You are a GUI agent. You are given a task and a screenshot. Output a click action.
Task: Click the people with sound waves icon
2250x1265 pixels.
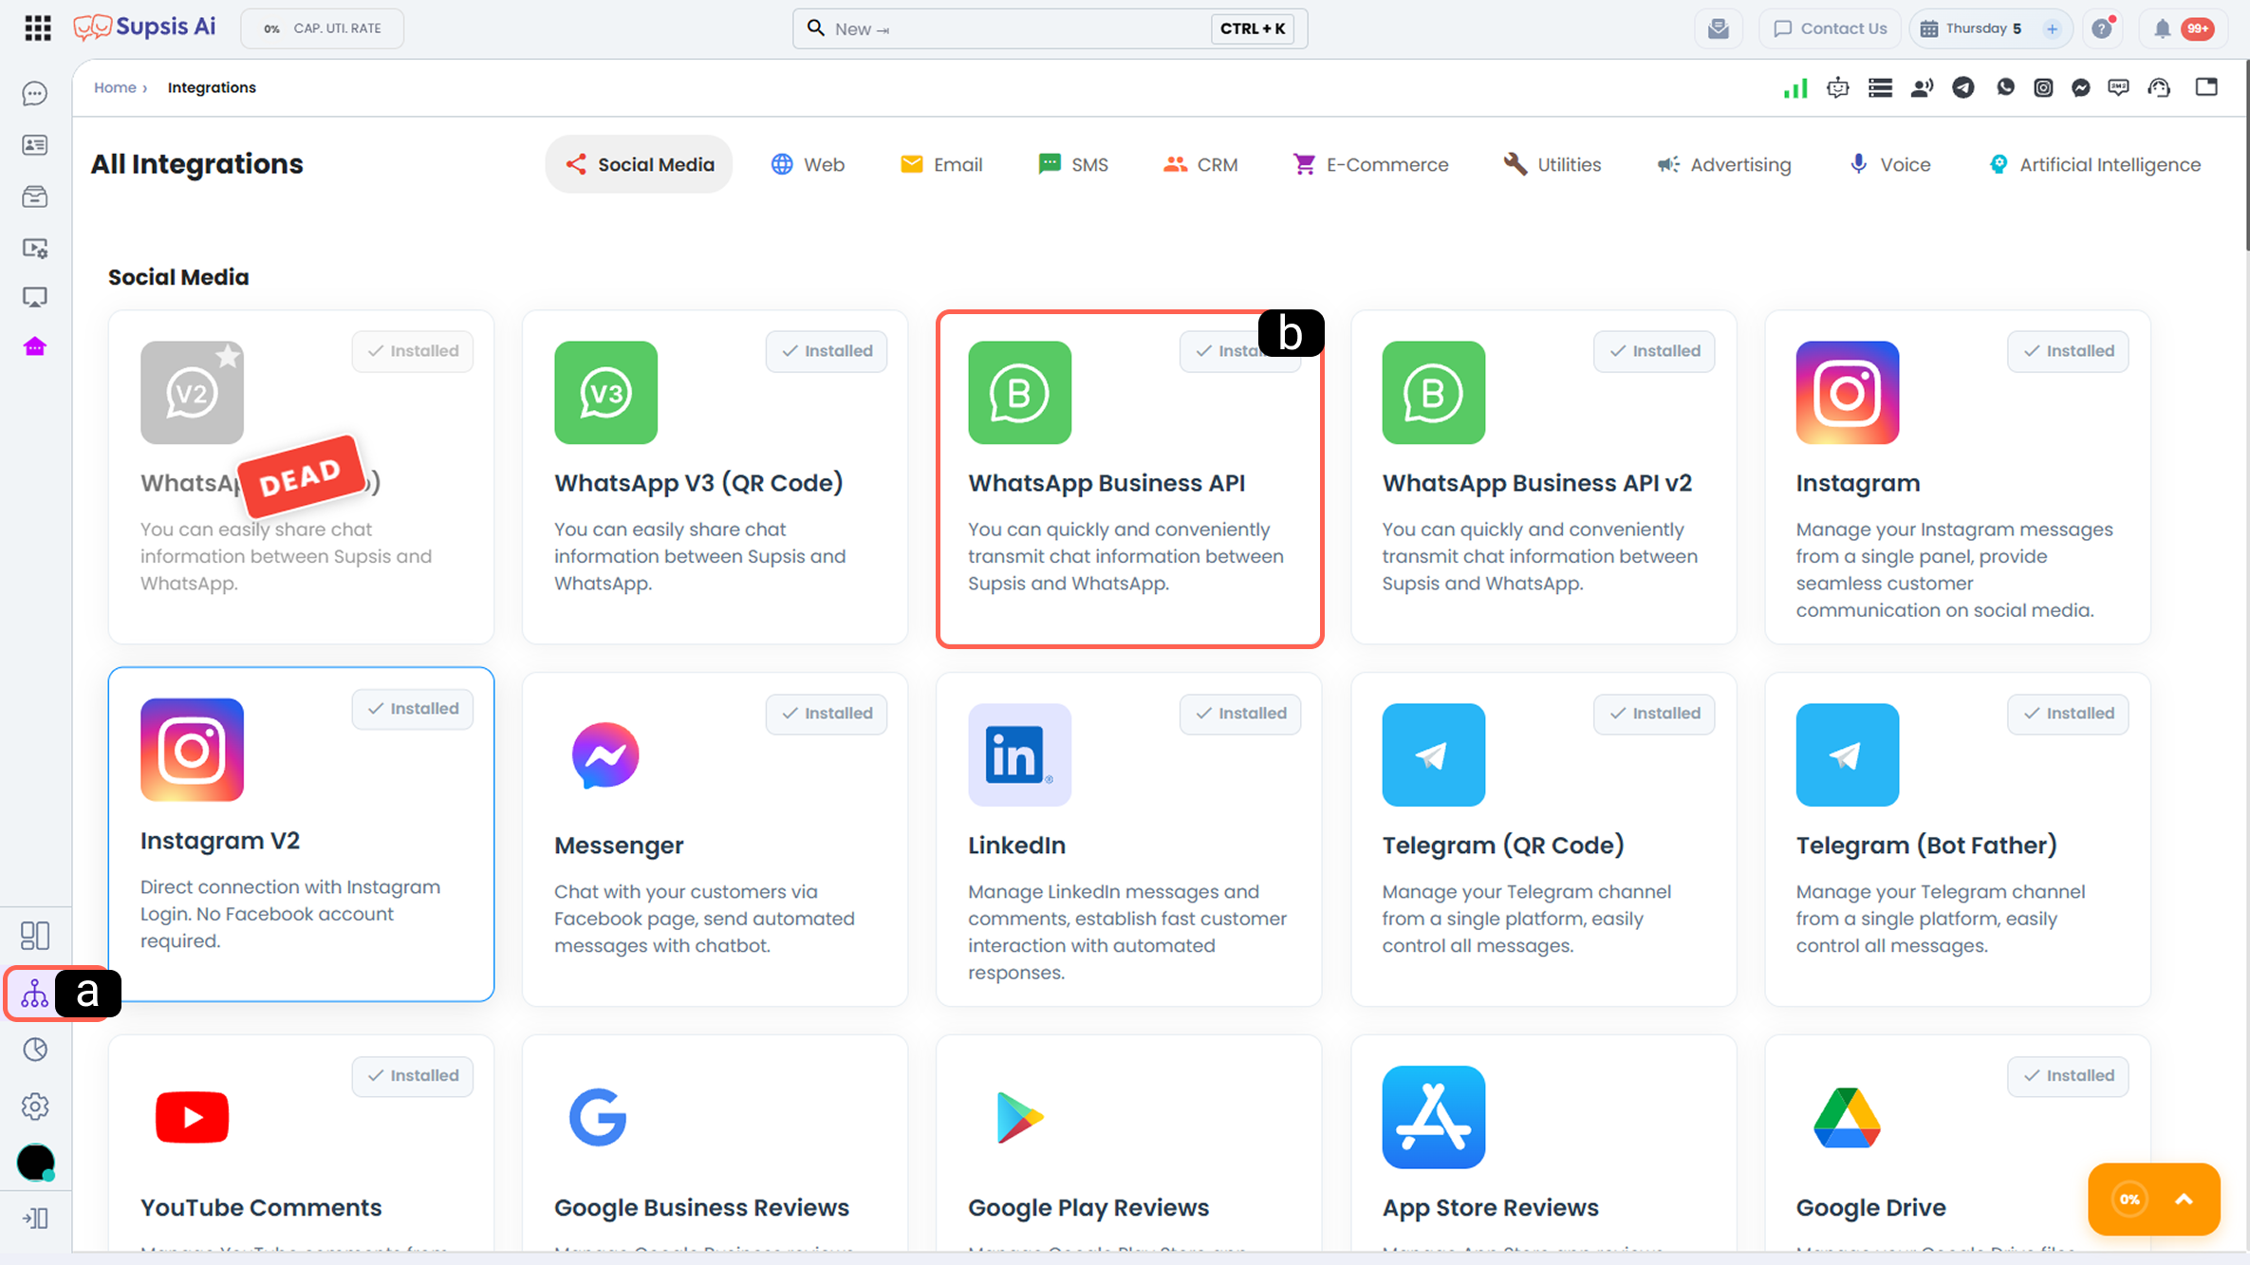point(1923,88)
